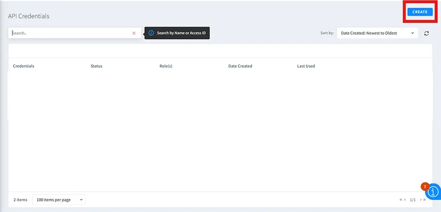Click the Status column header
Image resolution: width=441 pixels, height=212 pixels.
tap(96, 66)
